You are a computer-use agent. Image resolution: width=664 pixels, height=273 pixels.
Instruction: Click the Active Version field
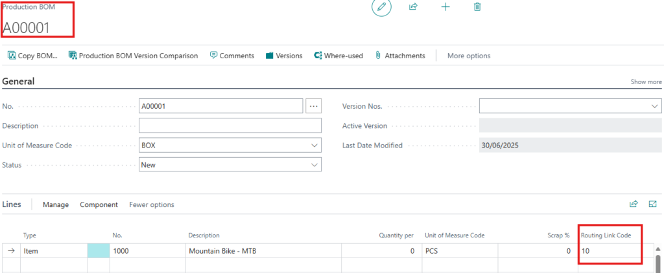570,126
